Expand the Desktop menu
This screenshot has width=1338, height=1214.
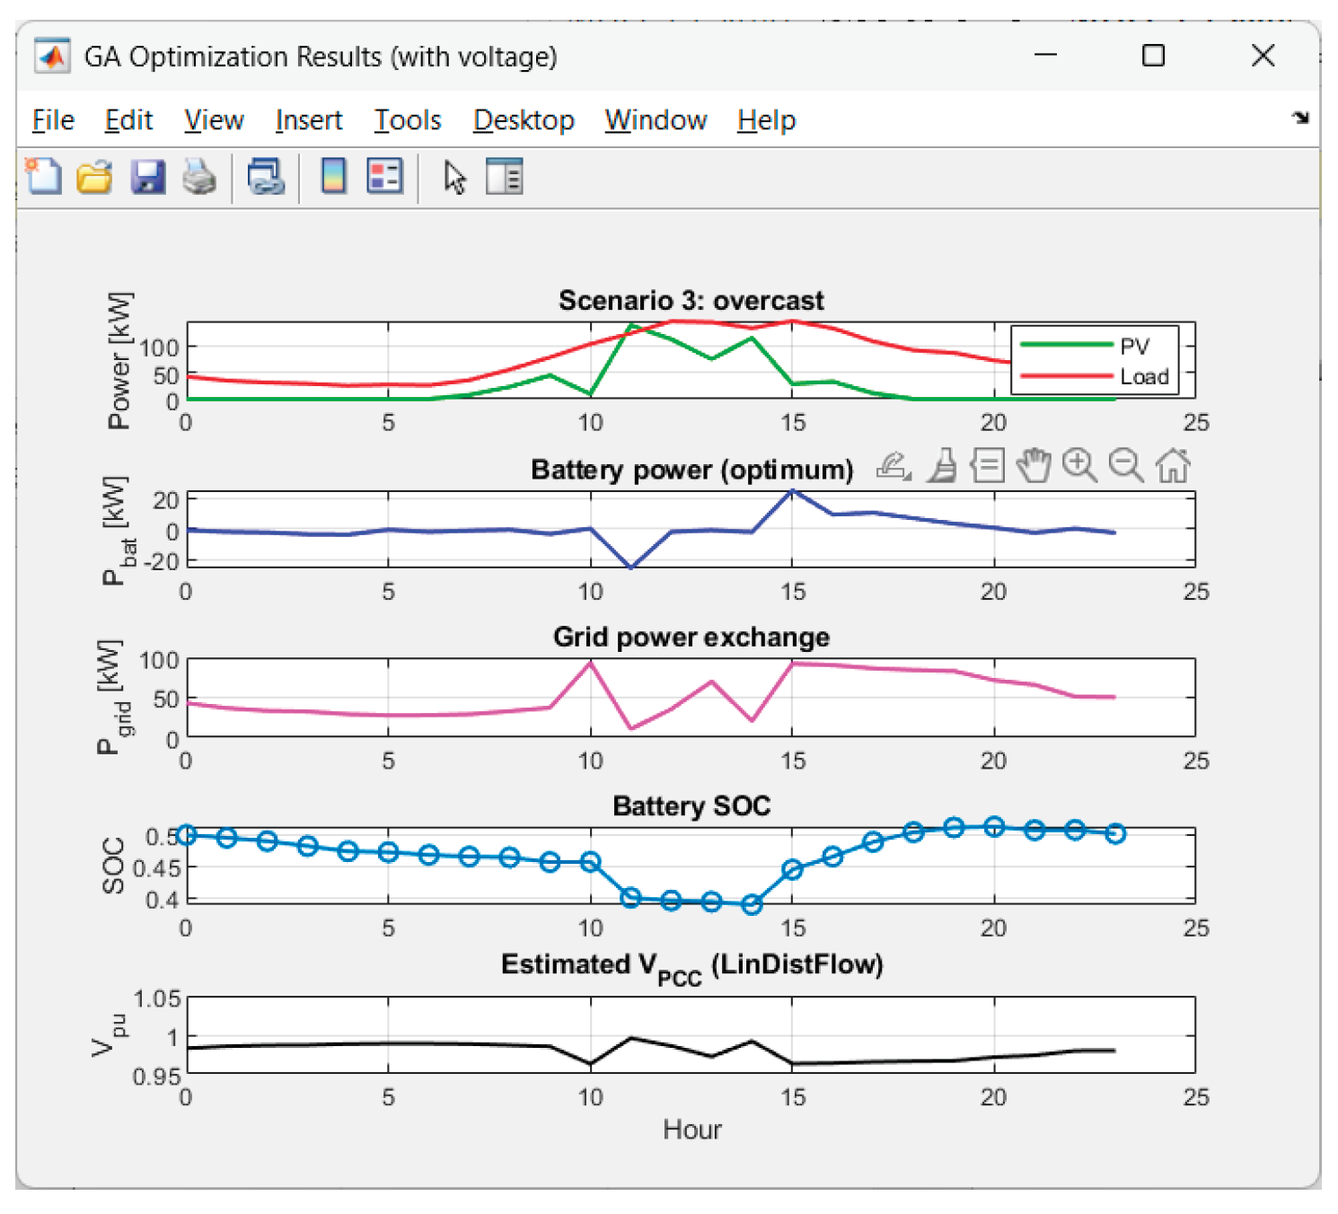coord(524,120)
